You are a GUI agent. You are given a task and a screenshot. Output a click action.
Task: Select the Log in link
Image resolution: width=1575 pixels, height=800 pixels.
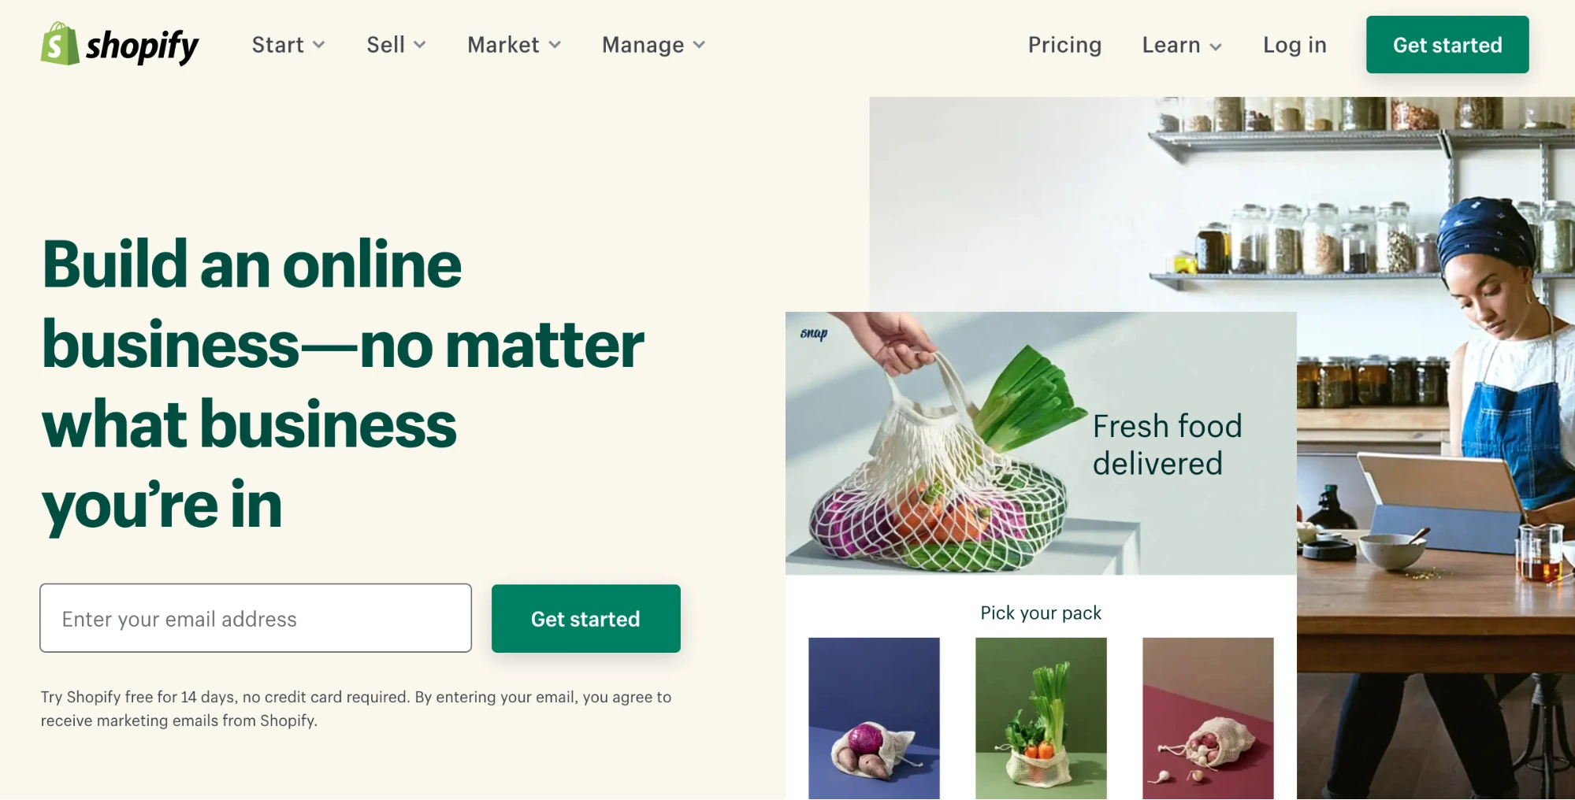(1295, 45)
